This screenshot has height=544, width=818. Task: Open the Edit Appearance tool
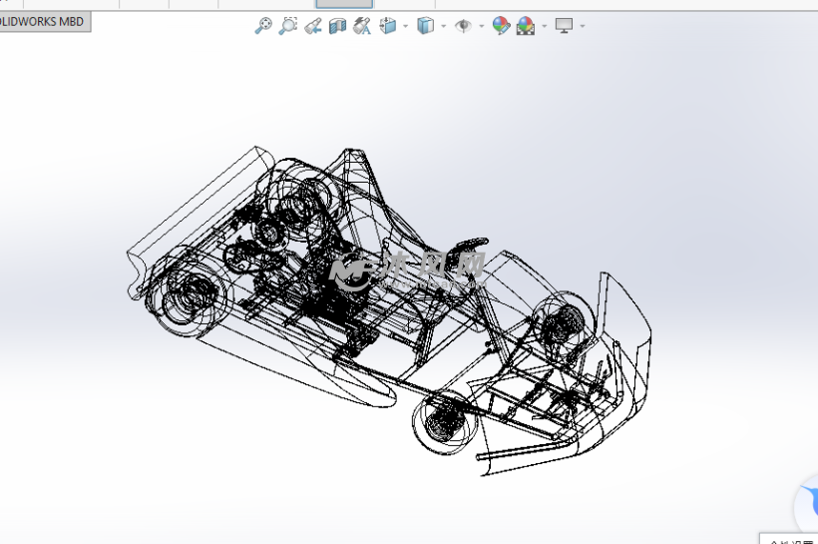(x=501, y=26)
